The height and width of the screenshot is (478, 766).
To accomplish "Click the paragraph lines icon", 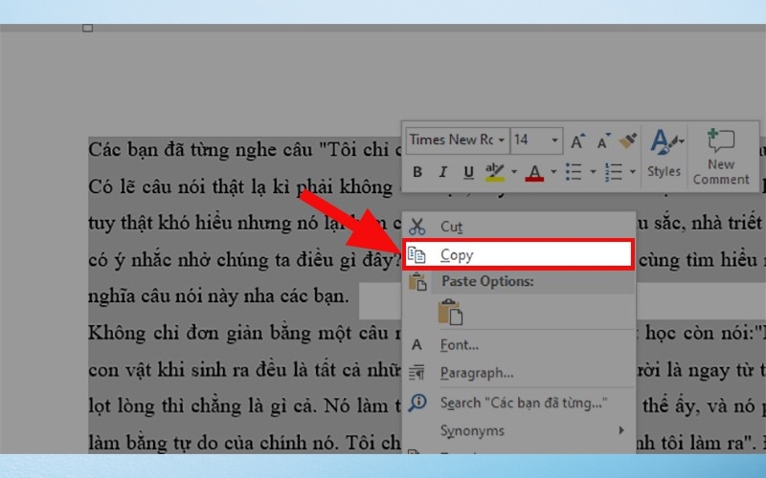I will [x=417, y=373].
